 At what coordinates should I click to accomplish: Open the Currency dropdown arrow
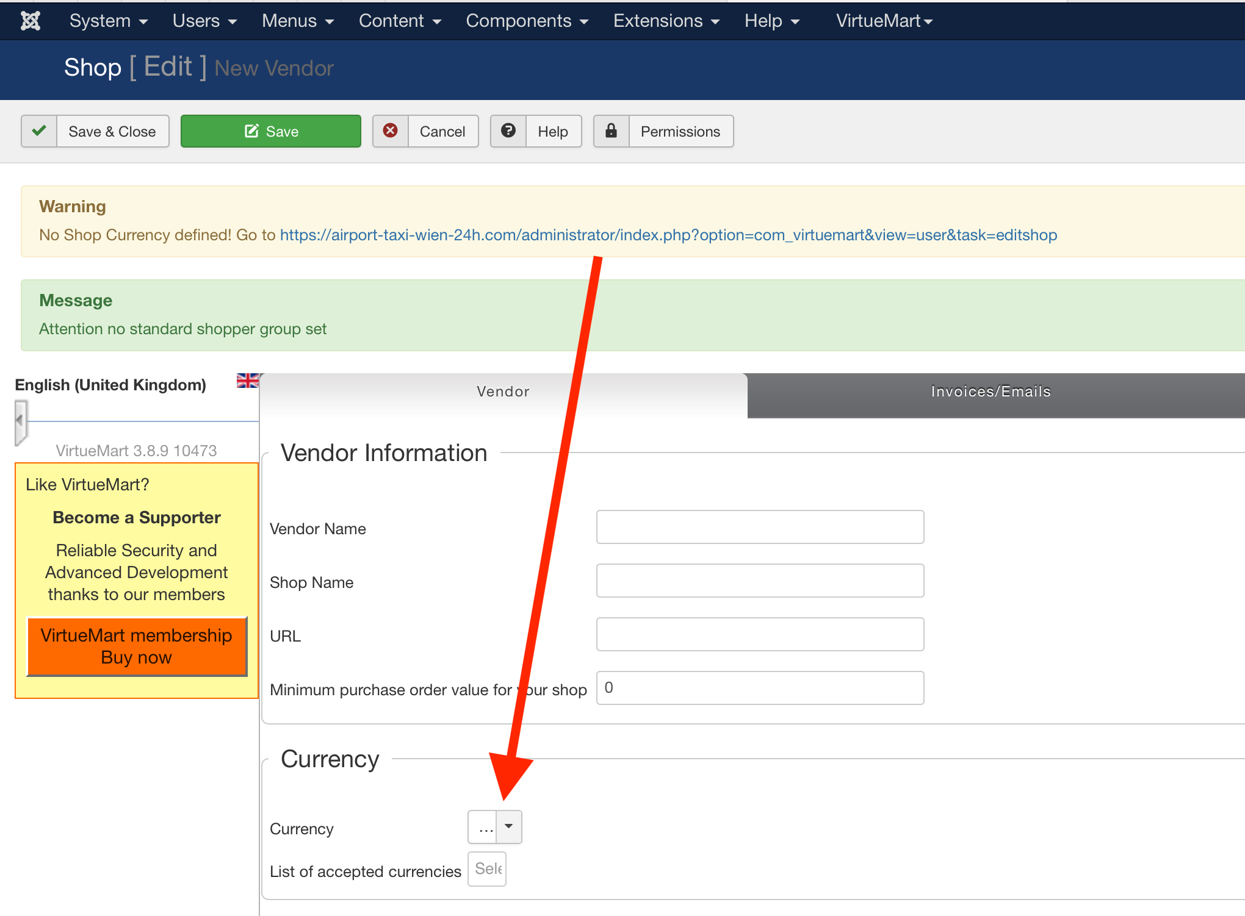pos(508,827)
